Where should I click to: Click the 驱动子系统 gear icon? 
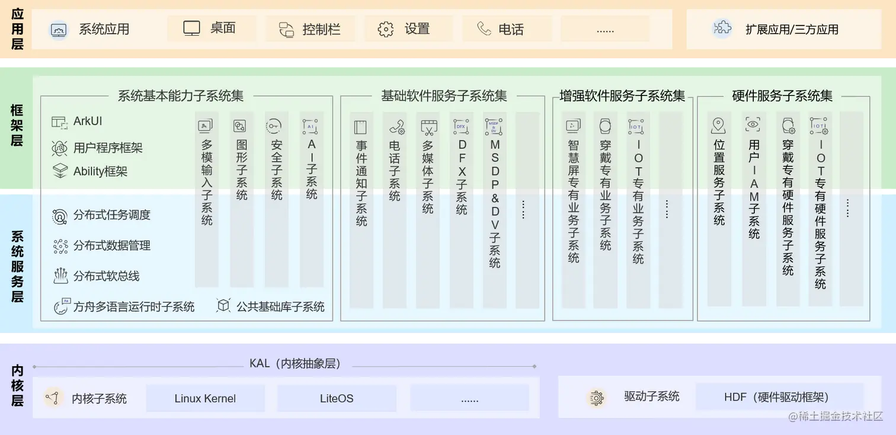pos(596,398)
